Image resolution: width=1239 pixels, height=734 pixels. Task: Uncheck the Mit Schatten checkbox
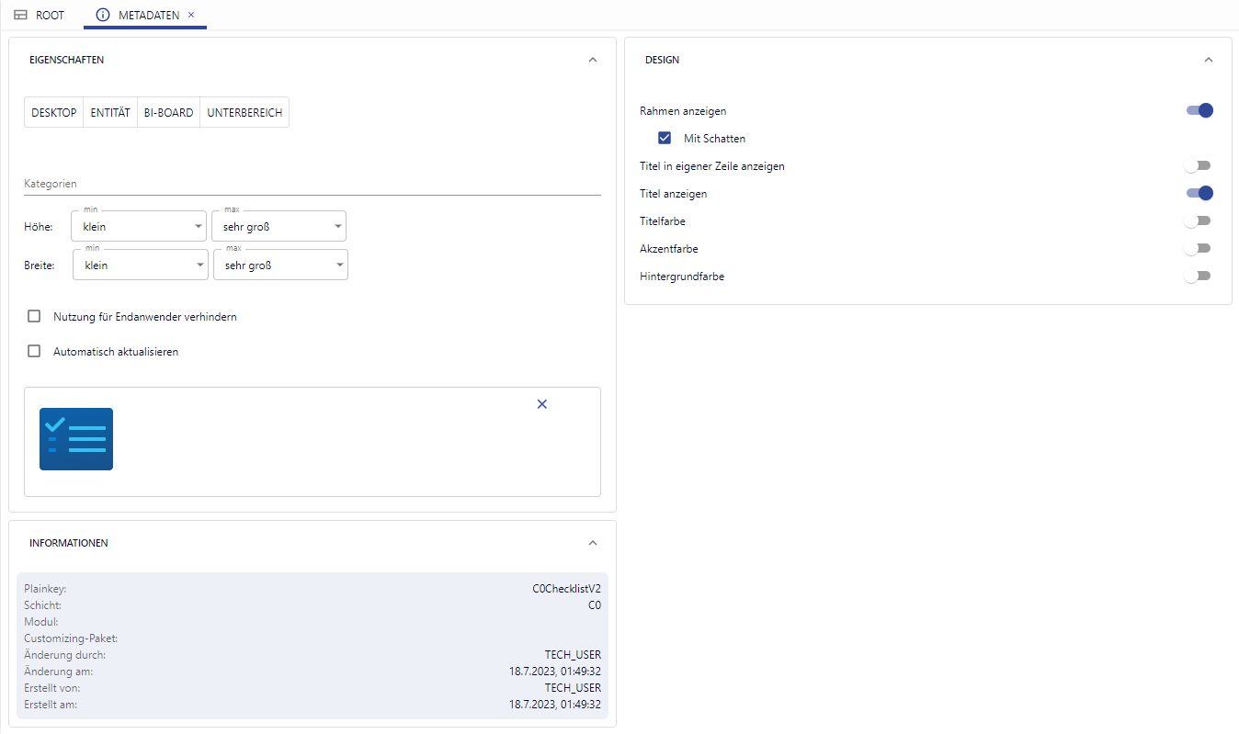pyautogui.click(x=665, y=139)
